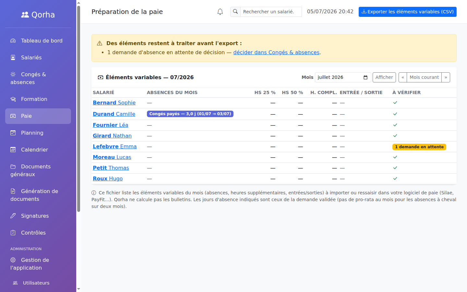This screenshot has height=292, width=467.
Task: Click the green checkmark for Roux Hugo
Action: click(395, 178)
